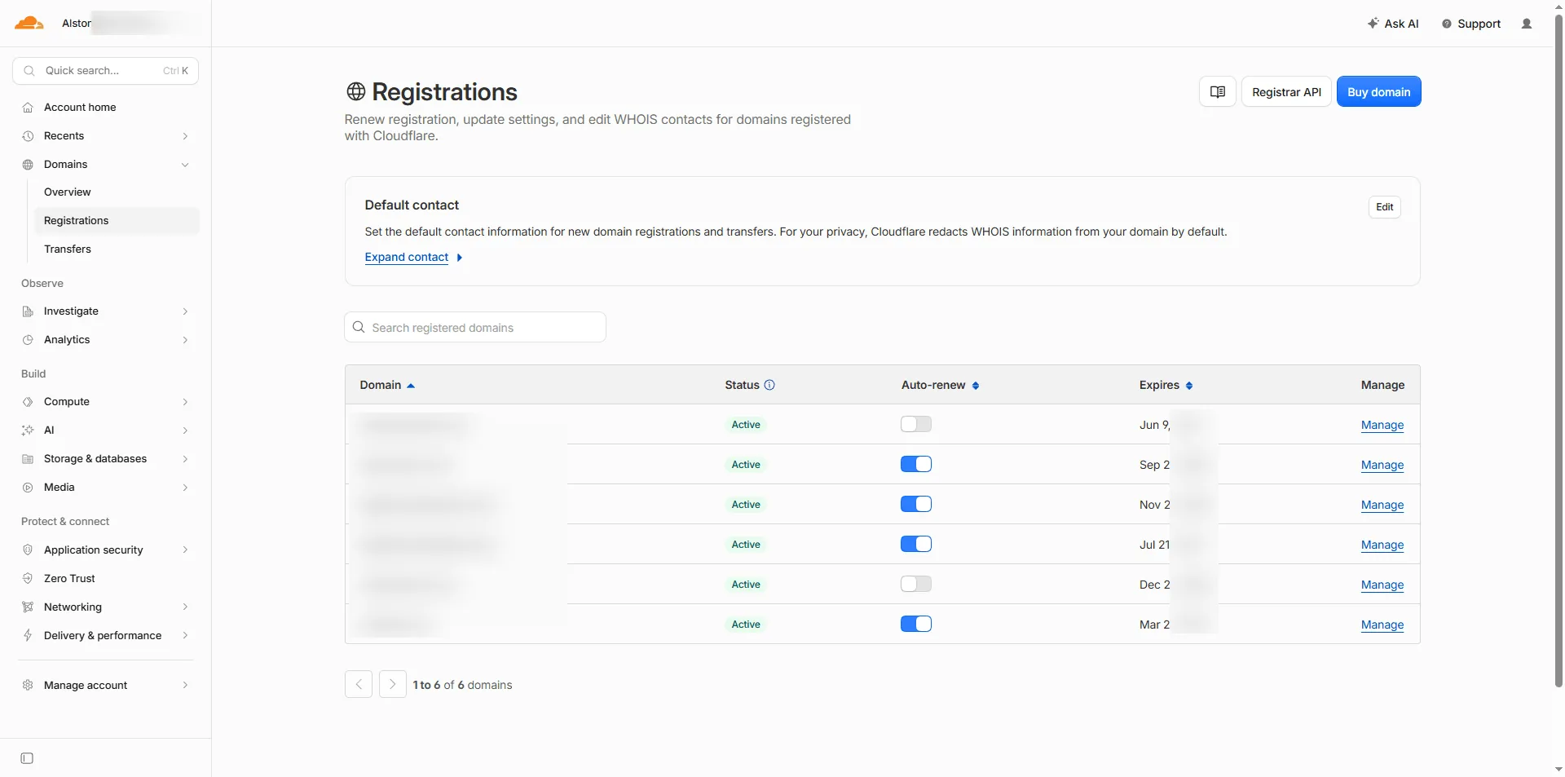Go to previous page of domains
Image resolution: width=1565 pixels, height=777 pixels.
click(359, 684)
